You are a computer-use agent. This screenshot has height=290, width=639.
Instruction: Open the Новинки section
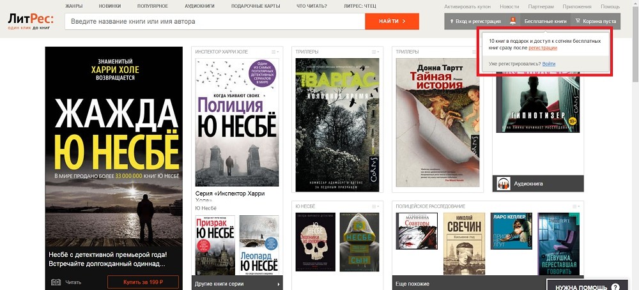[x=110, y=6]
